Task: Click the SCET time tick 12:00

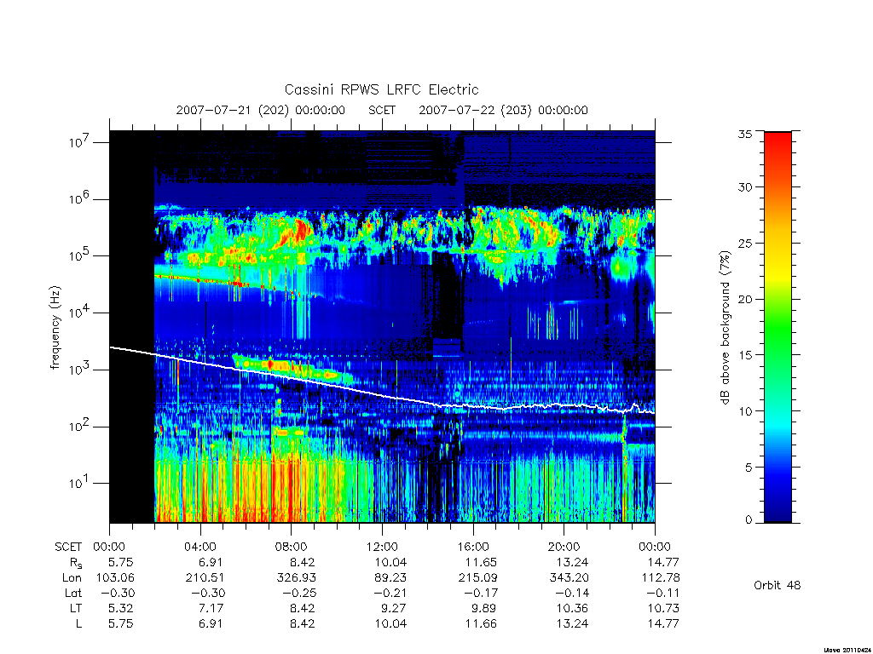Action: 382,547
